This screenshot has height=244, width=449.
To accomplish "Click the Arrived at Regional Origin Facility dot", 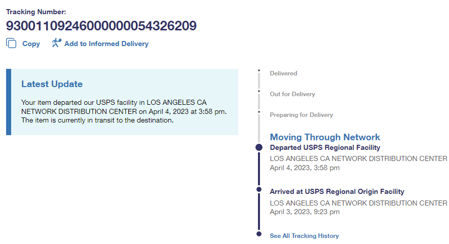I will coord(259,189).
